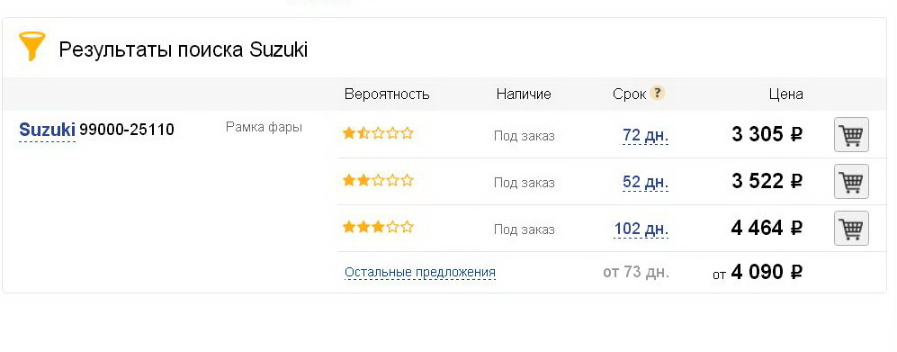Click the question mark next to Срок
The width and height of the screenshot is (897, 352).
[x=658, y=93]
